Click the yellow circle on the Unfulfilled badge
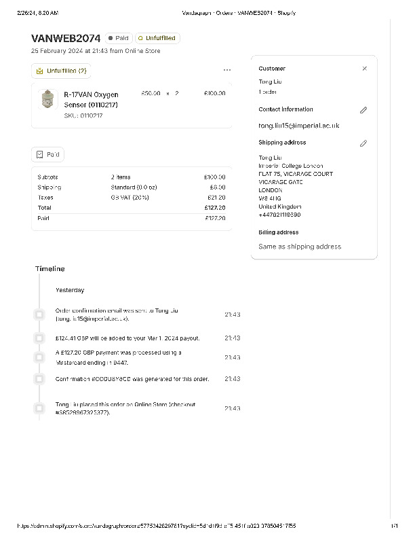 140,39
